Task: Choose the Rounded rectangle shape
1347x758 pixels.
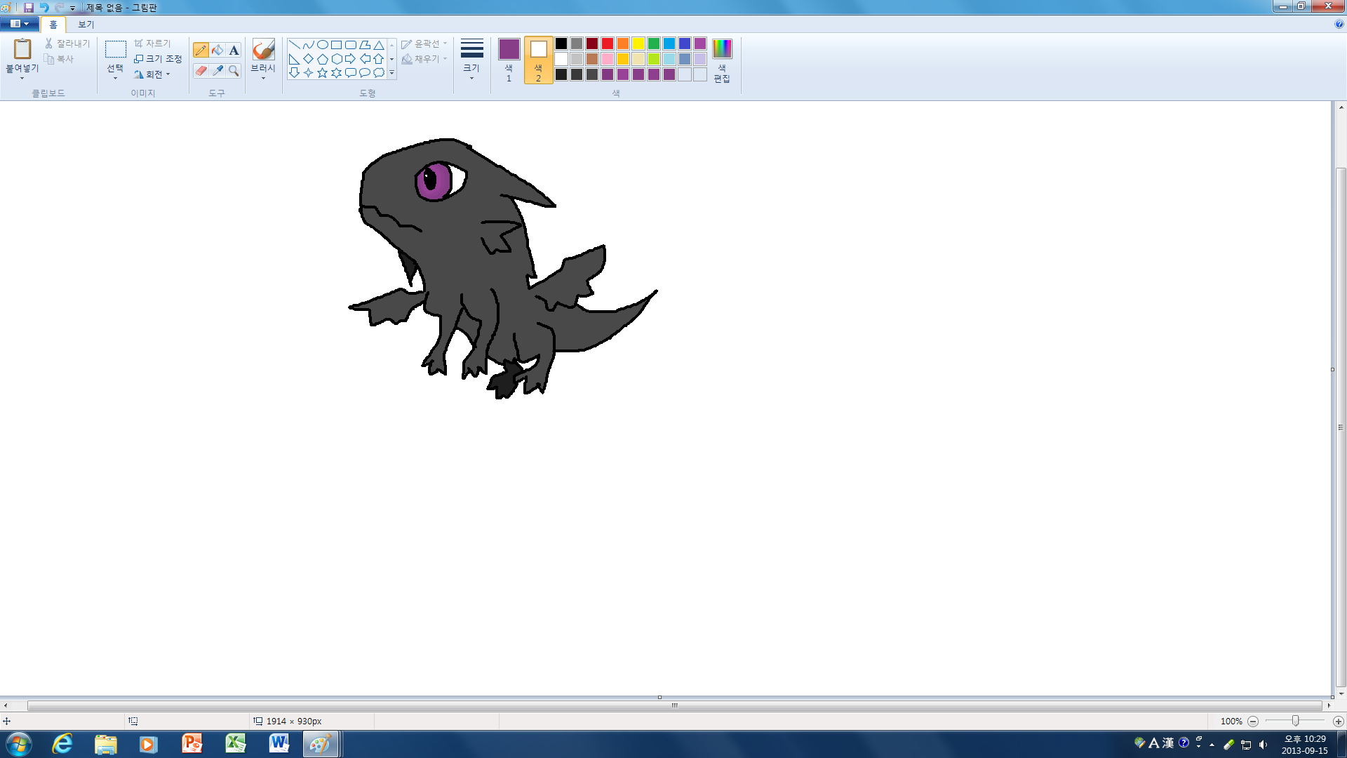Action: pyautogui.click(x=351, y=45)
